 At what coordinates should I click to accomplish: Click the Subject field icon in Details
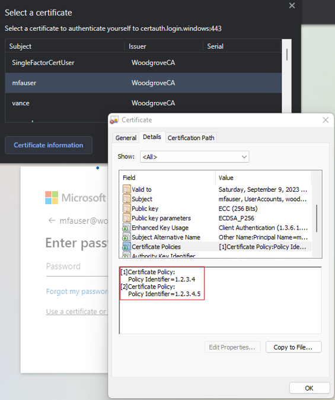click(x=126, y=199)
